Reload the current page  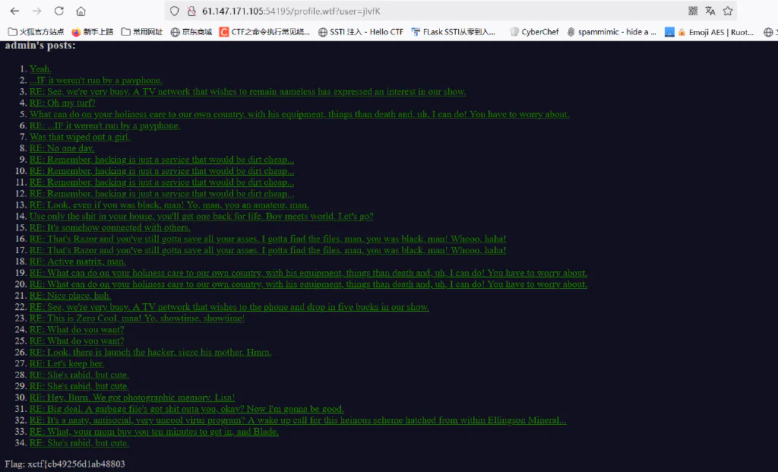59,11
